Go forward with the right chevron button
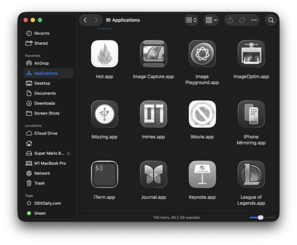The image size is (297, 245). 96,20
